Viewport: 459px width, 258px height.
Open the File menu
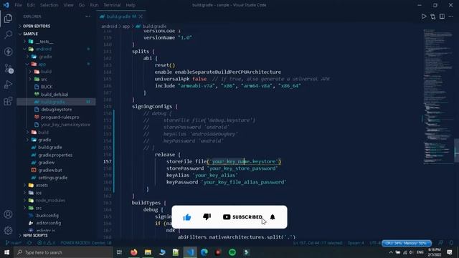18,5
